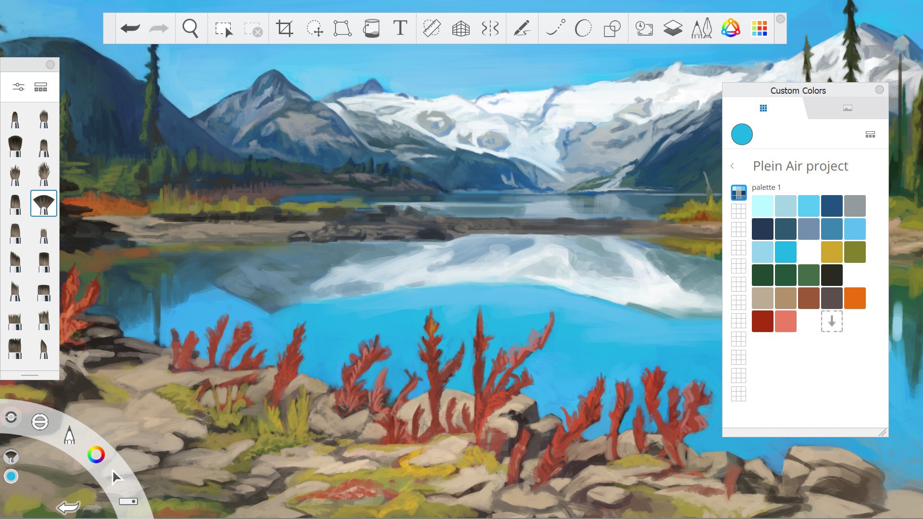Click back arrow in Custom Colors panel
Screen dimensions: 923x519
click(733, 165)
